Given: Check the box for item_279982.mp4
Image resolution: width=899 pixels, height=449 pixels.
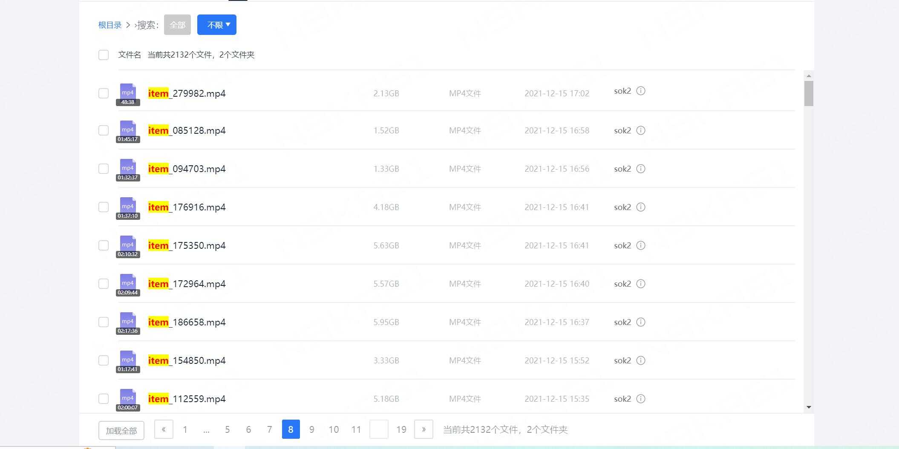Looking at the screenshot, I should 104,93.
